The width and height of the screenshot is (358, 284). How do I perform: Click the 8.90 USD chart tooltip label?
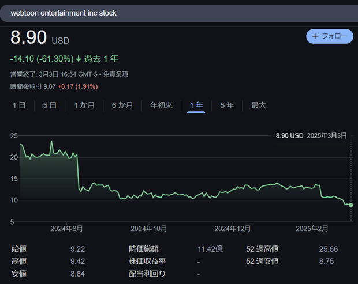point(289,135)
